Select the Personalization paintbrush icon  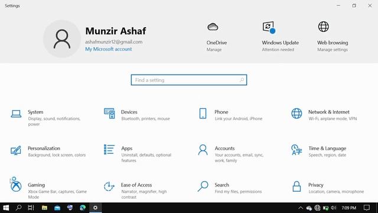point(16,150)
